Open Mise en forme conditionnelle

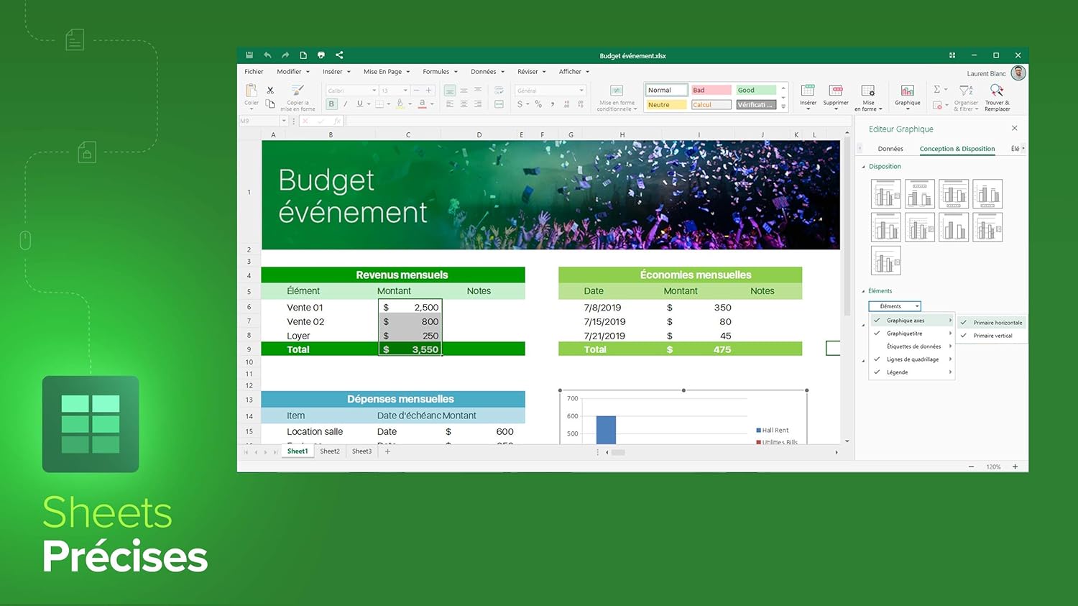(x=616, y=98)
